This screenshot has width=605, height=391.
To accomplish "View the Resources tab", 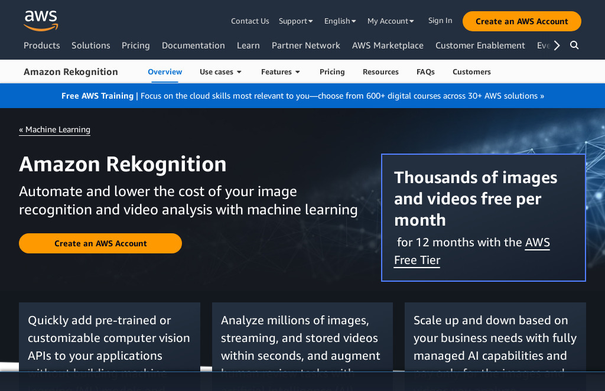I will 380,71.
